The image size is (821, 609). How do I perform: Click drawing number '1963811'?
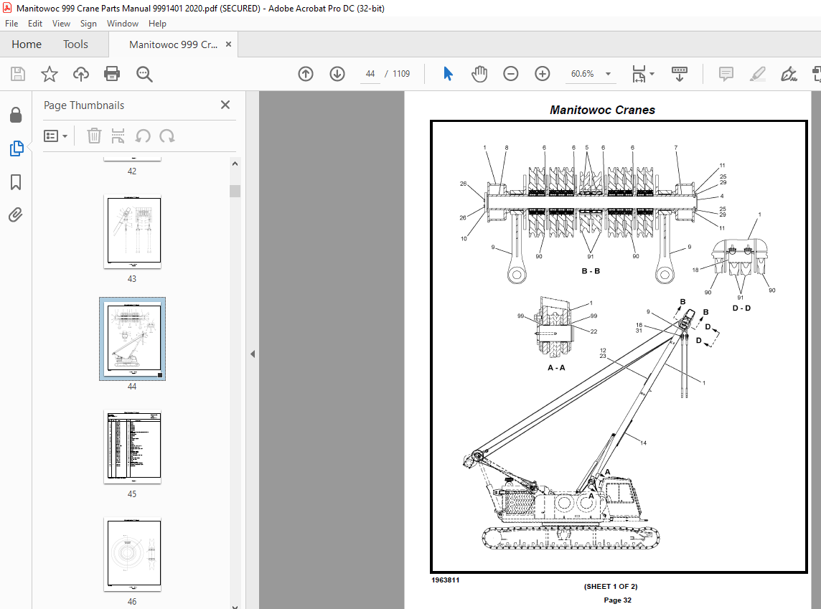tap(446, 580)
